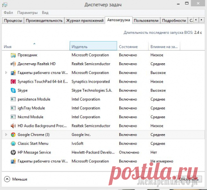Select the HD Audio Background Proc entry
This screenshot has width=207, height=190.
(x=42, y=126)
